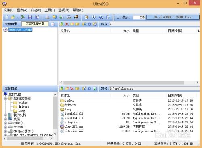202x148 pixels.
Task: Click the gear Properties icon in disc image toolbar
Action: point(90,24)
